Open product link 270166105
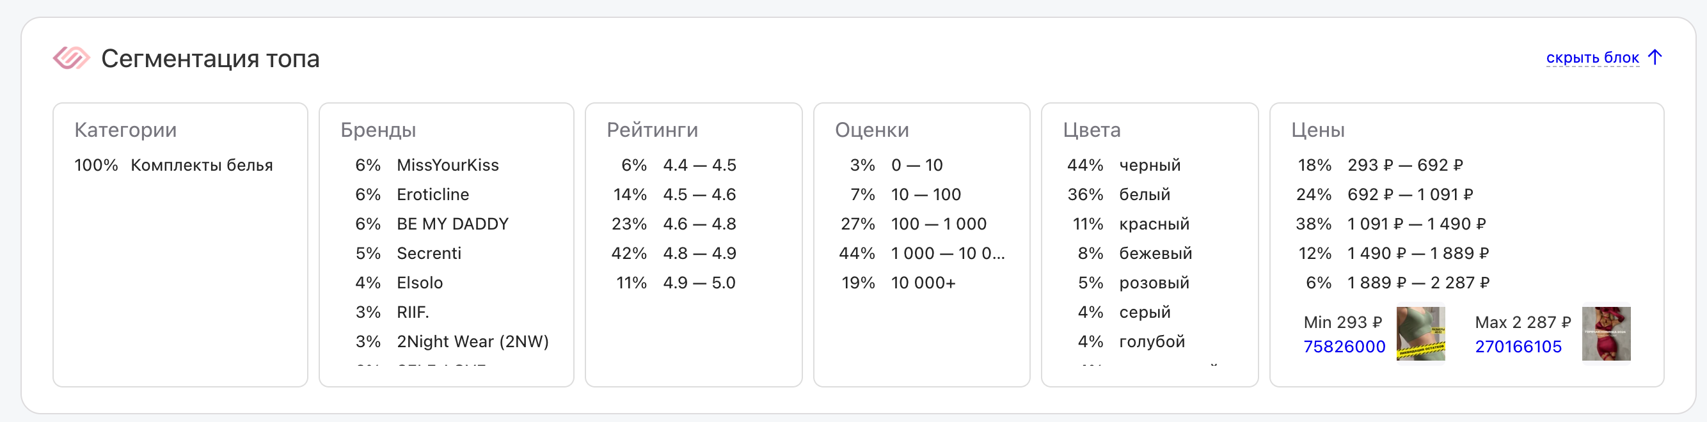This screenshot has width=1707, height=422. [1518, 347]
